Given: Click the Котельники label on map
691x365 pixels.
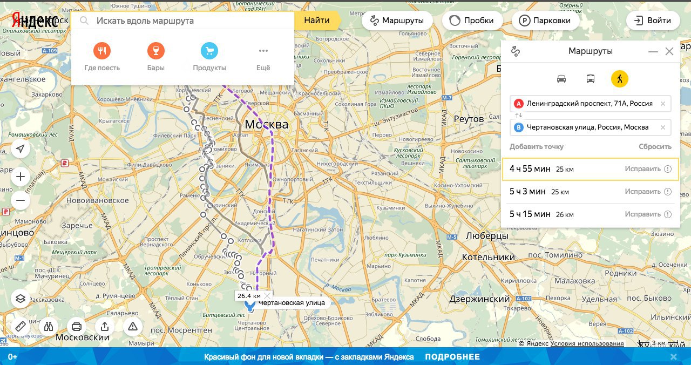Looking at the screenshot, I should [488, 257].
